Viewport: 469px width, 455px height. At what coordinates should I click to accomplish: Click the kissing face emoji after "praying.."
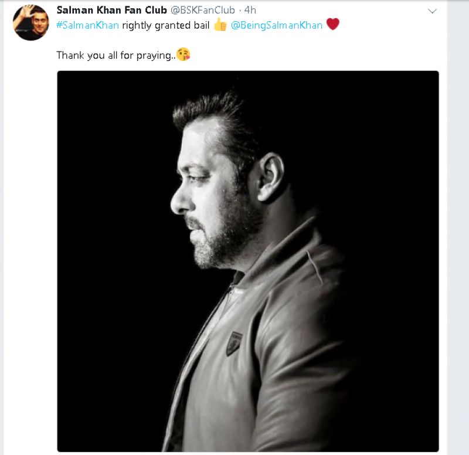point(183,56)
